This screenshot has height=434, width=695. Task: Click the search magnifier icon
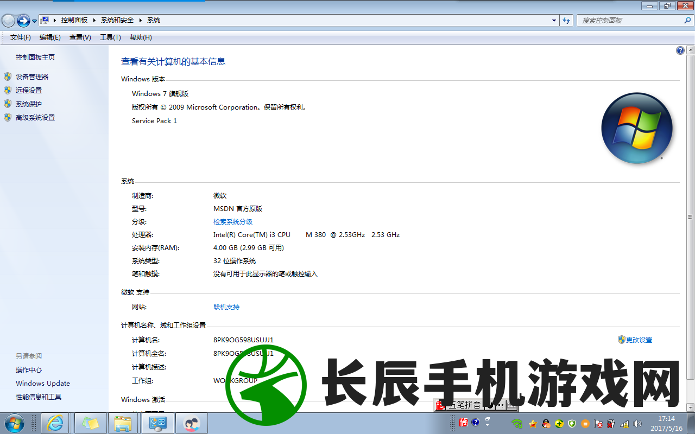click(x=687, y=20)
